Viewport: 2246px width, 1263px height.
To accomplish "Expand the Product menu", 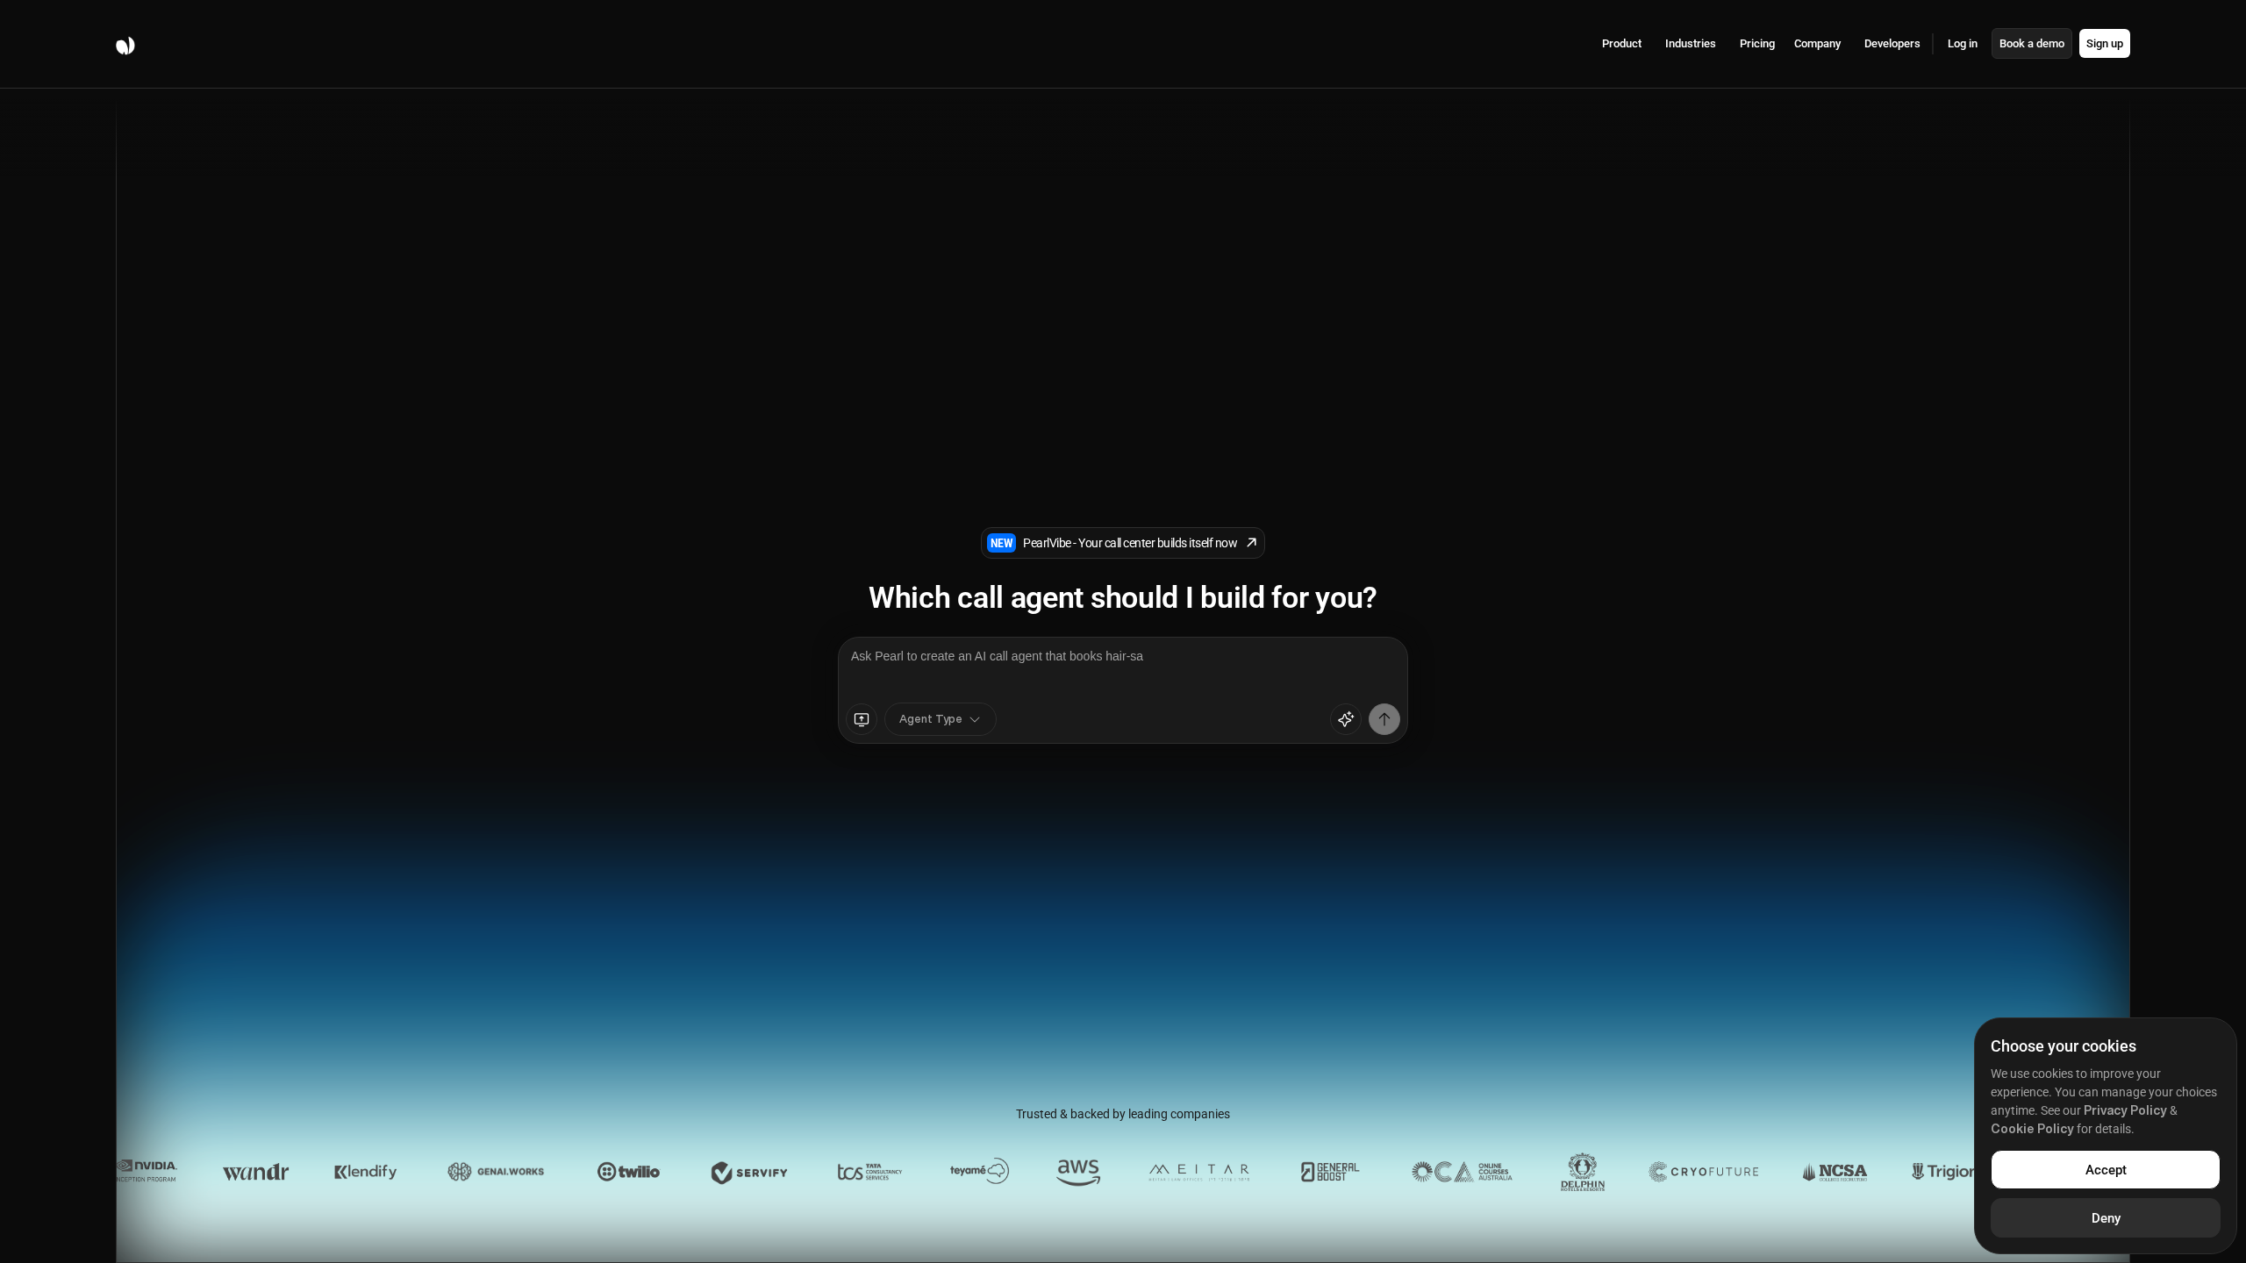I will point(1621,44).
